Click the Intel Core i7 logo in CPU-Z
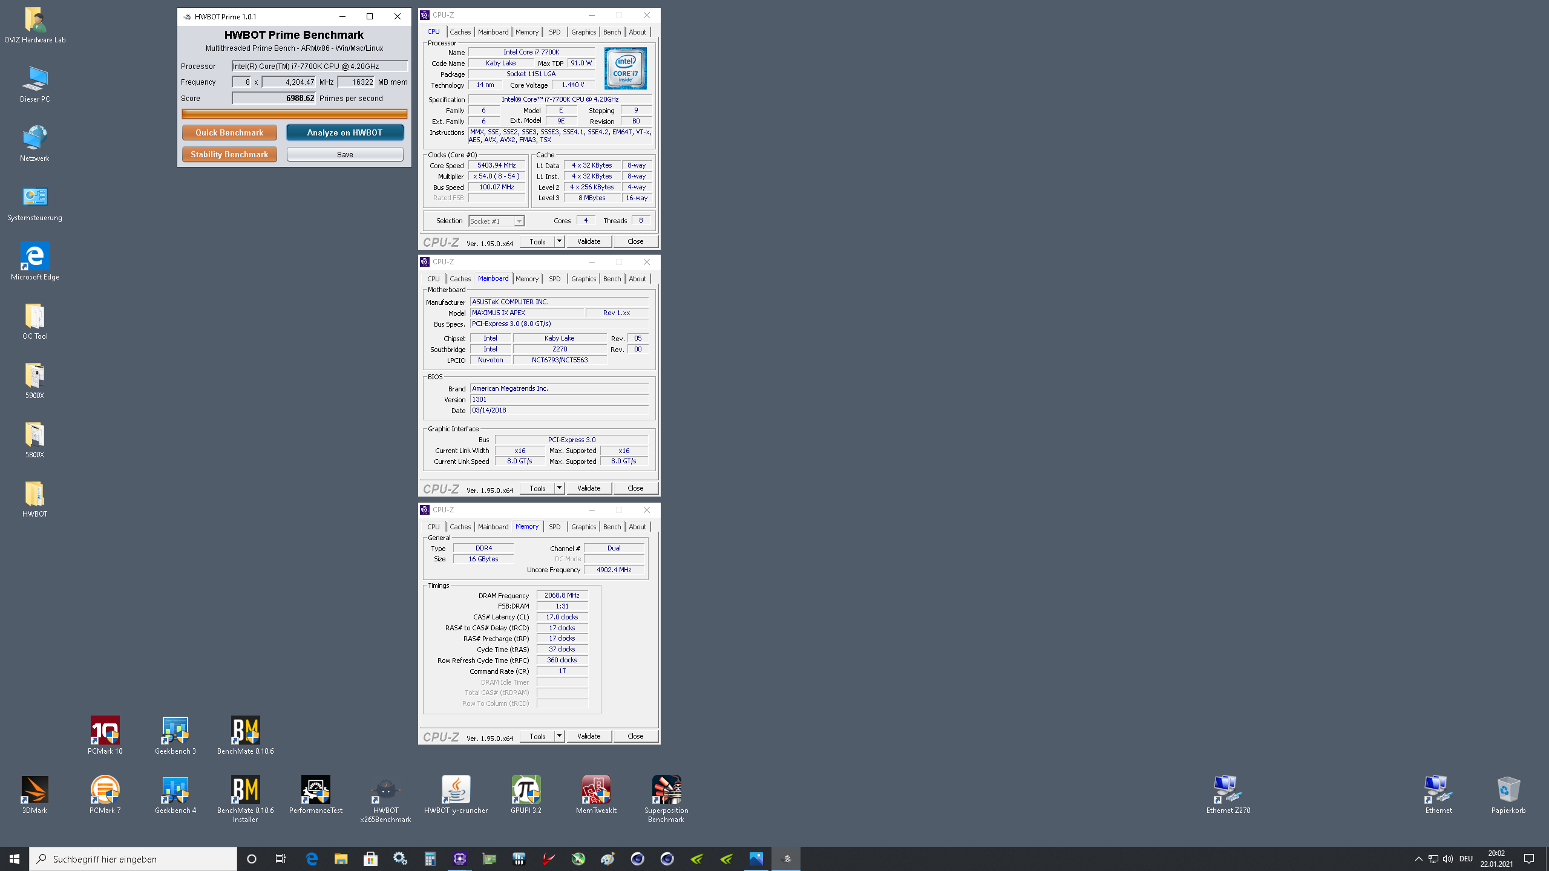 625,68
